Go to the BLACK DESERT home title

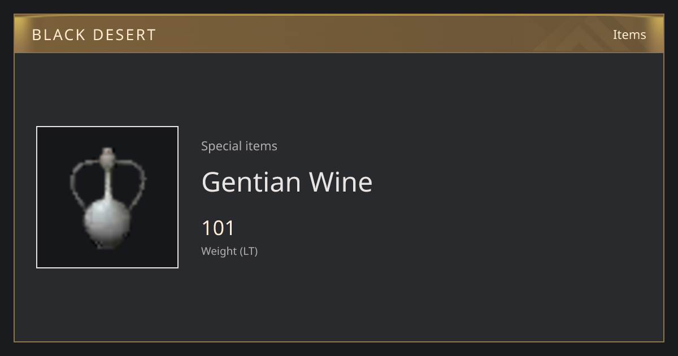pyautogui.click(x=94, y=35)
